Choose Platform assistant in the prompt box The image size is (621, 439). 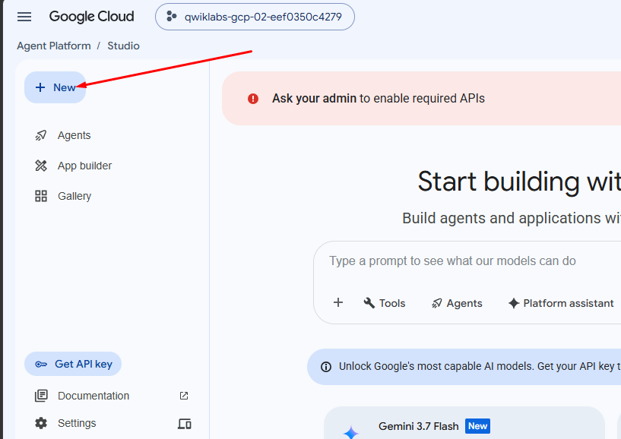click(x=561, y=303)
